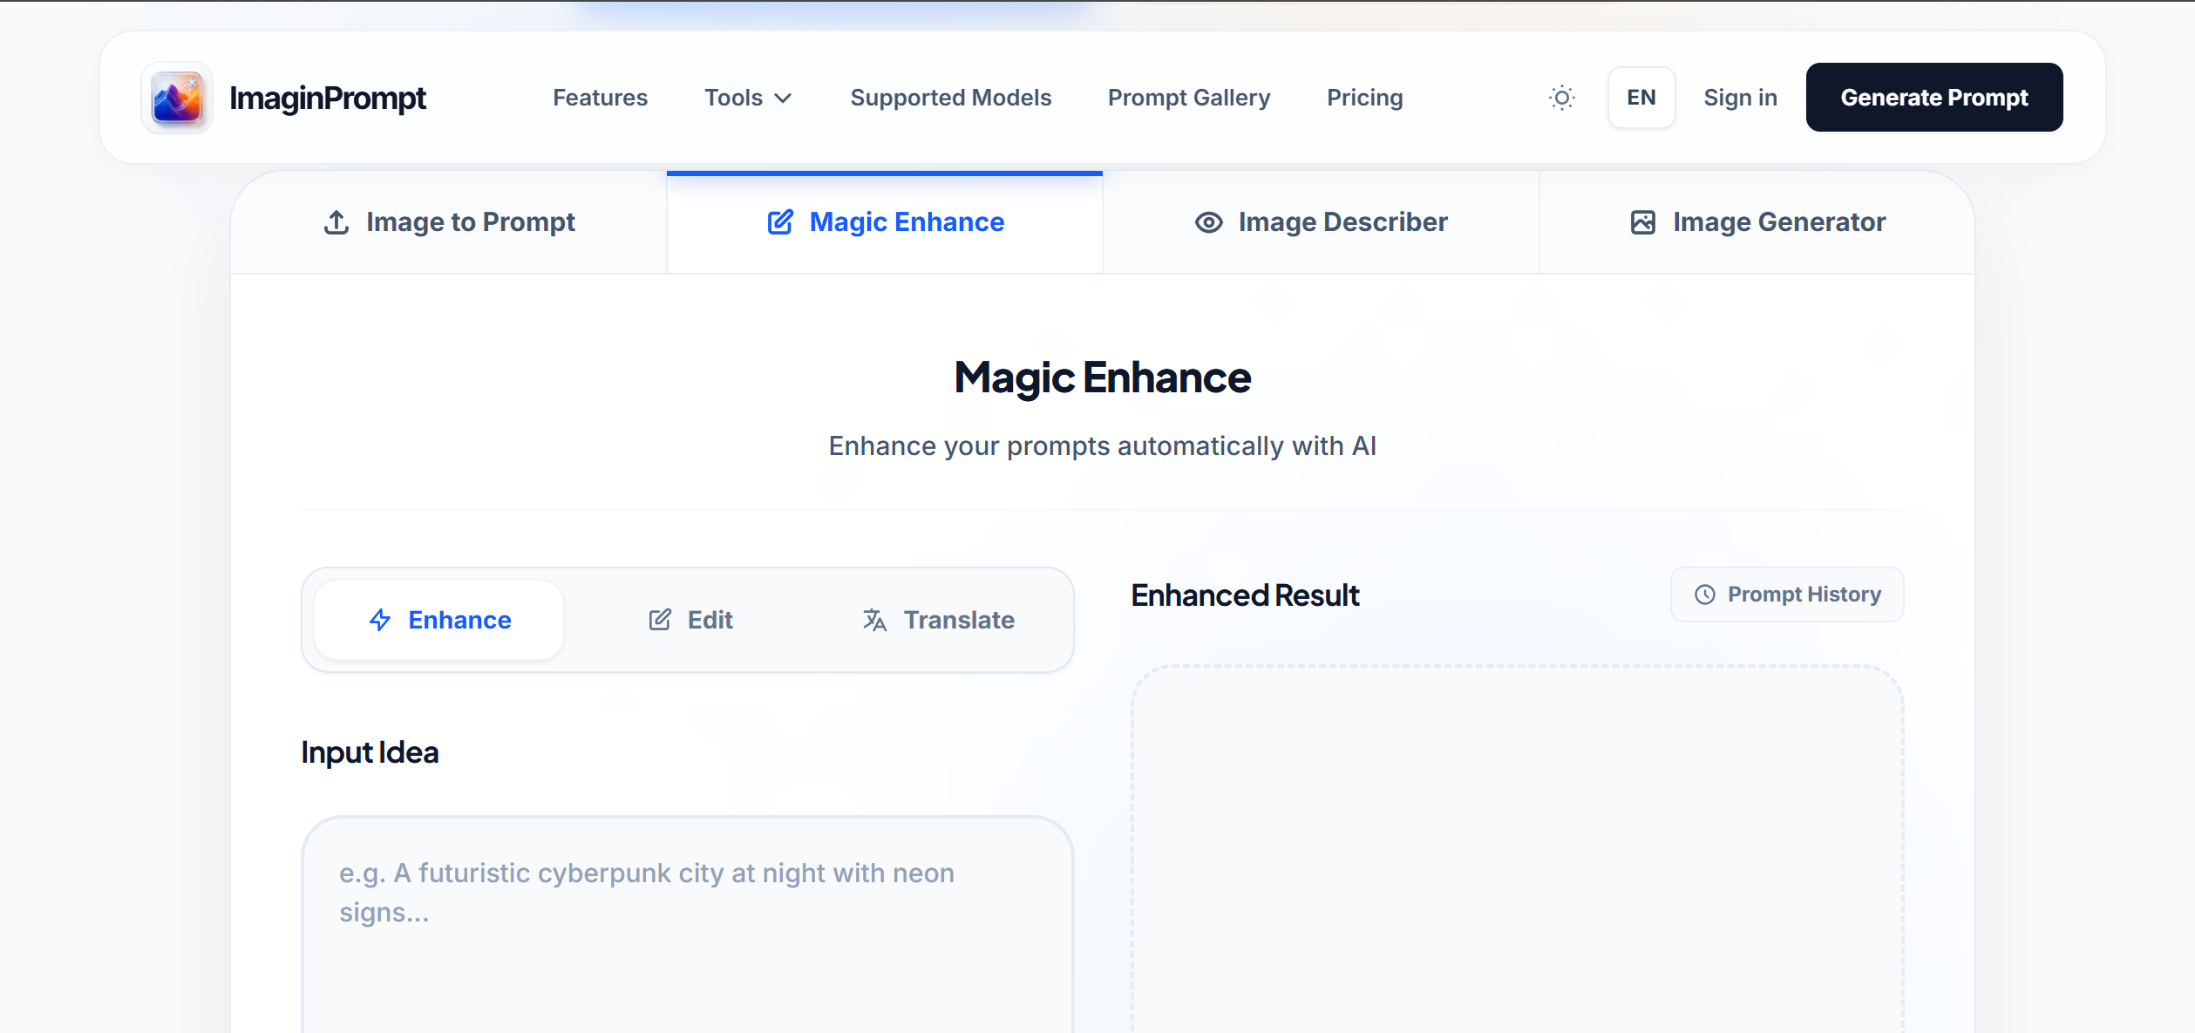
Task: Click the upload icon on Image to Prompt
Action: point(336,222)
